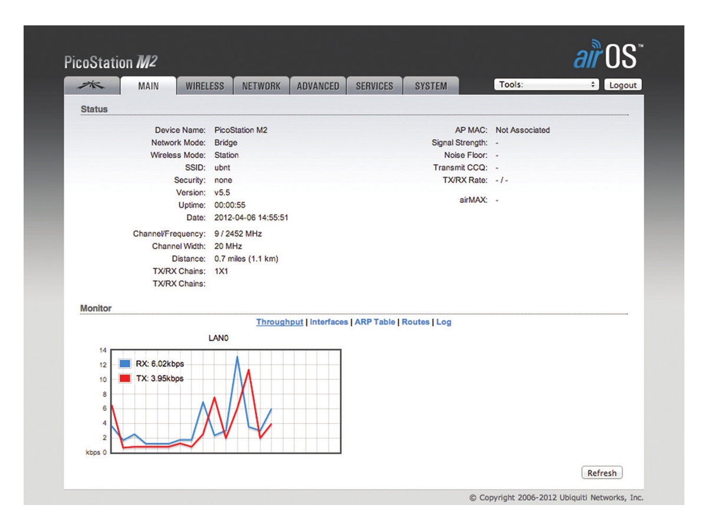Select the Device Name value PicoStation M2
708x531 pixels.
point(241,130)
